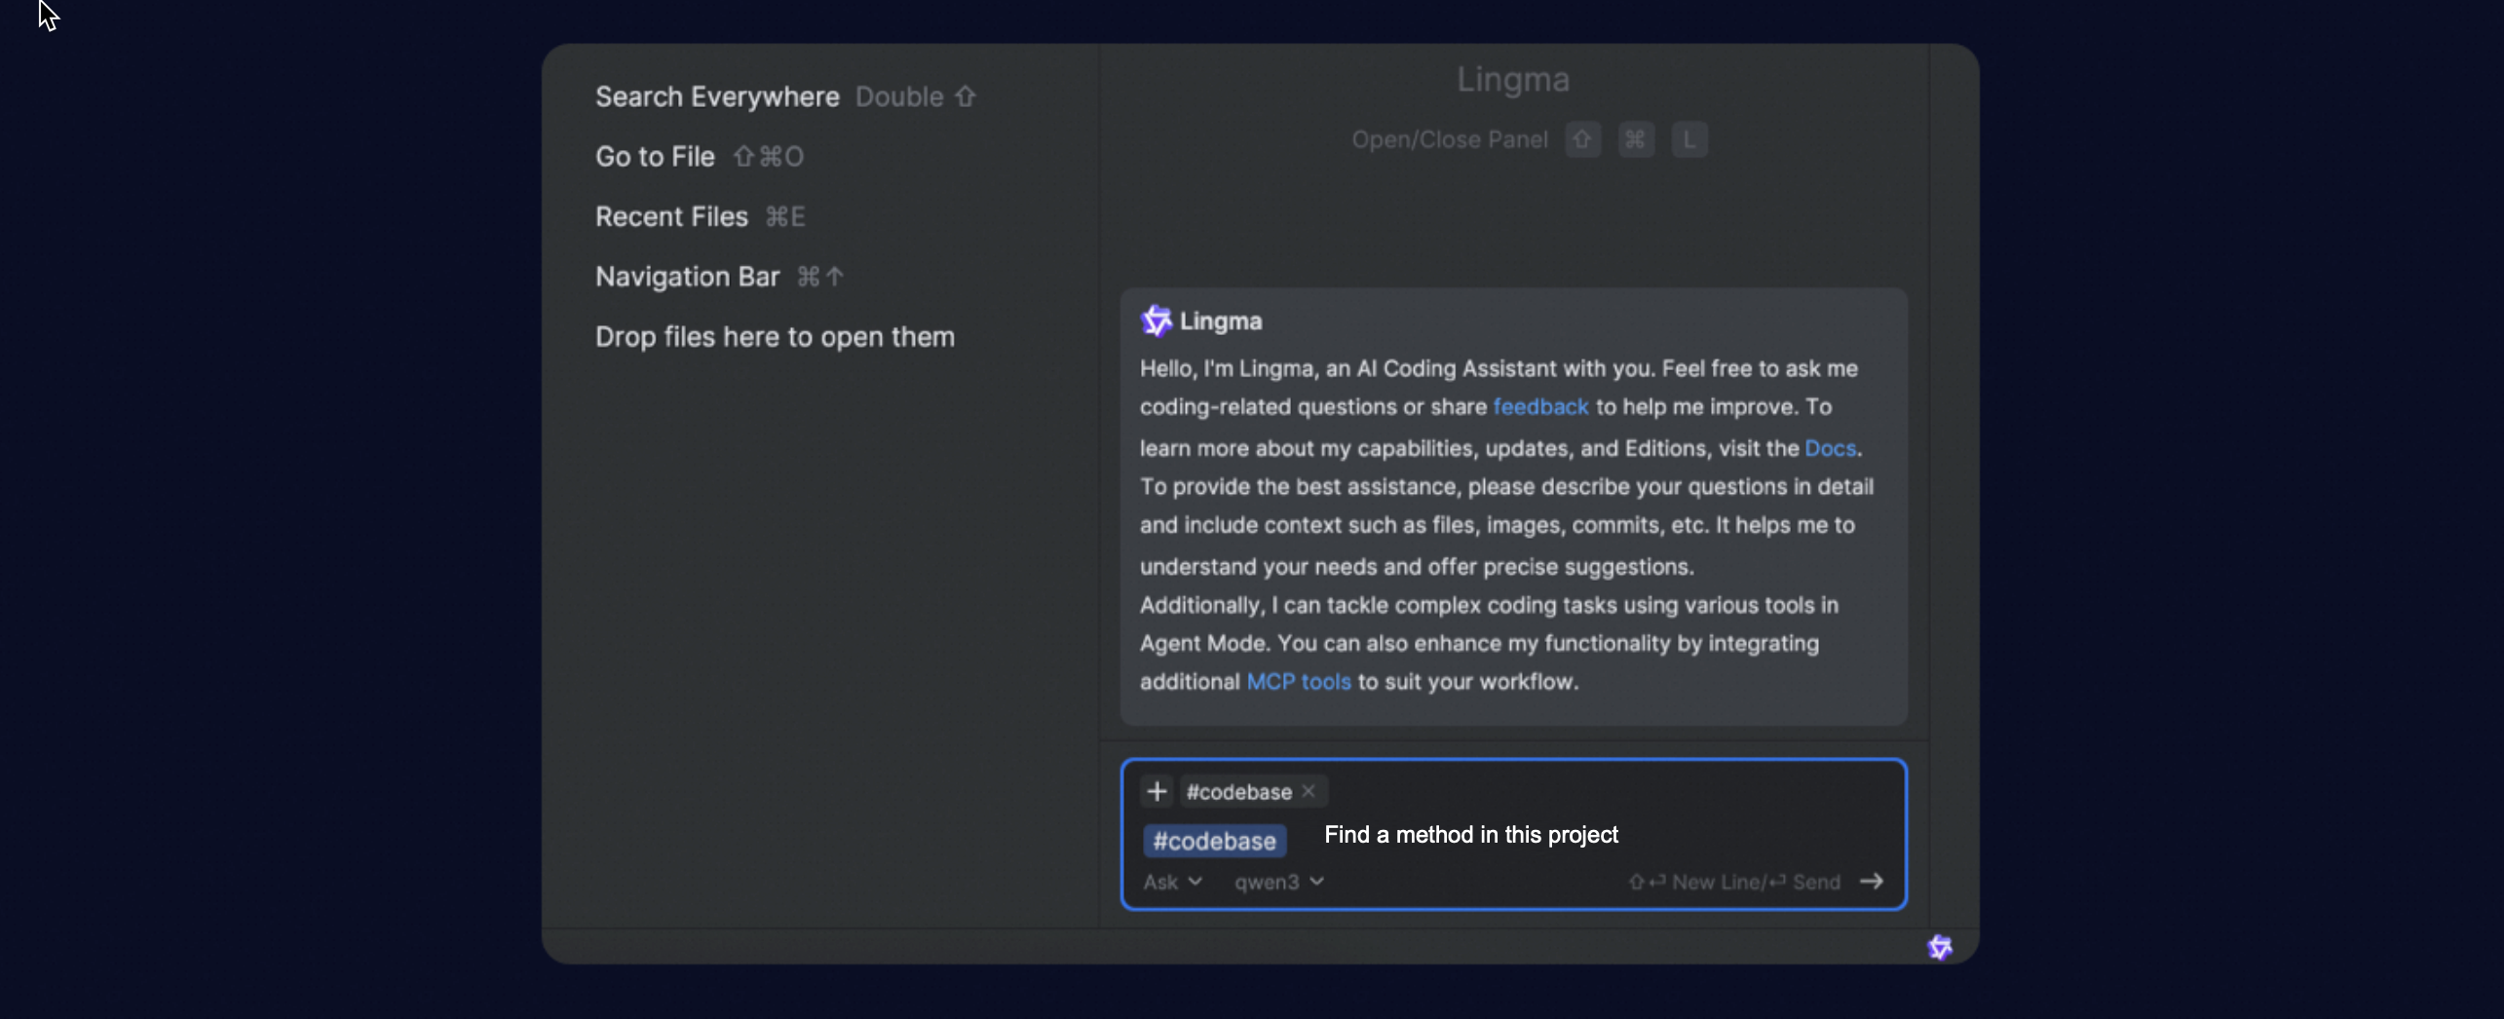
Task: Click the Navigation Bar hint
Action: pos(719,277)
